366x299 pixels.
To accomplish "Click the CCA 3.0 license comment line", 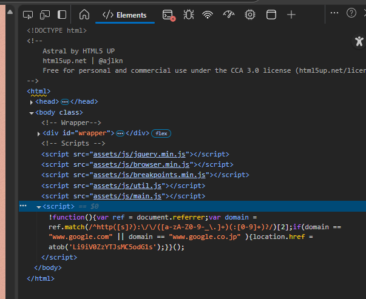I will pyautogui.click(x=204, y=71).
